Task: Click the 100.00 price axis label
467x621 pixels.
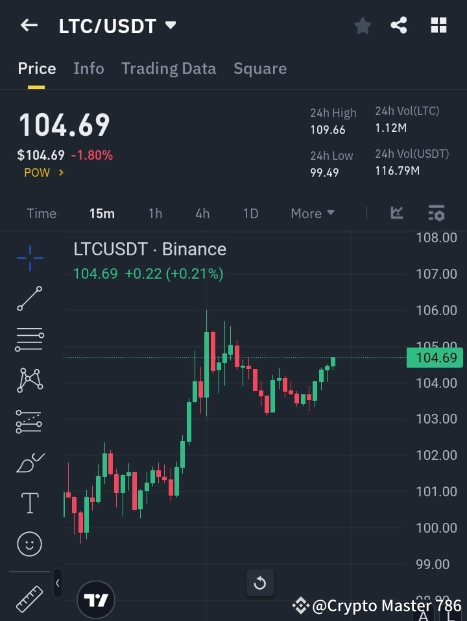Action: tap(437, 528)
